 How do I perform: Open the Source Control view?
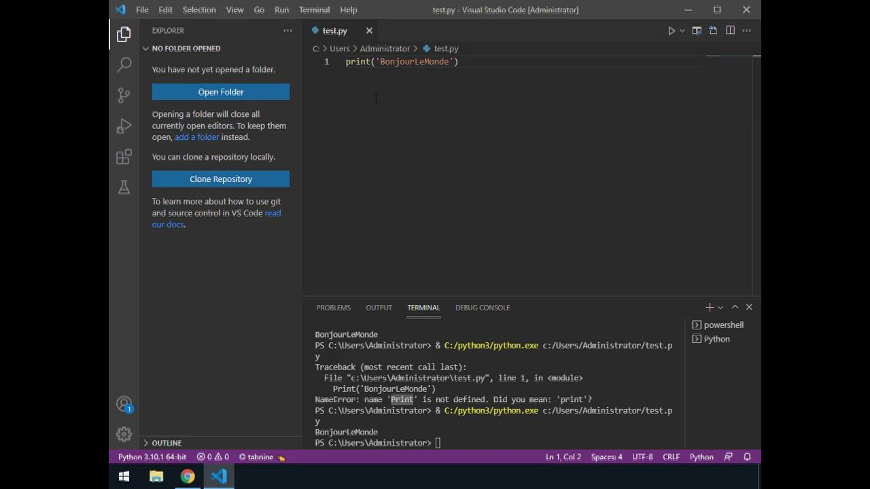(124, 95)
